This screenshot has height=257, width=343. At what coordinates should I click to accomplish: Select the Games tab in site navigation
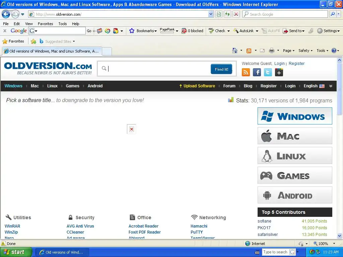click(x=72, y=86)
